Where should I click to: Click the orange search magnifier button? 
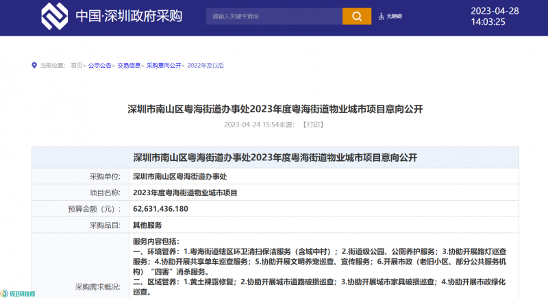(356, 16)
